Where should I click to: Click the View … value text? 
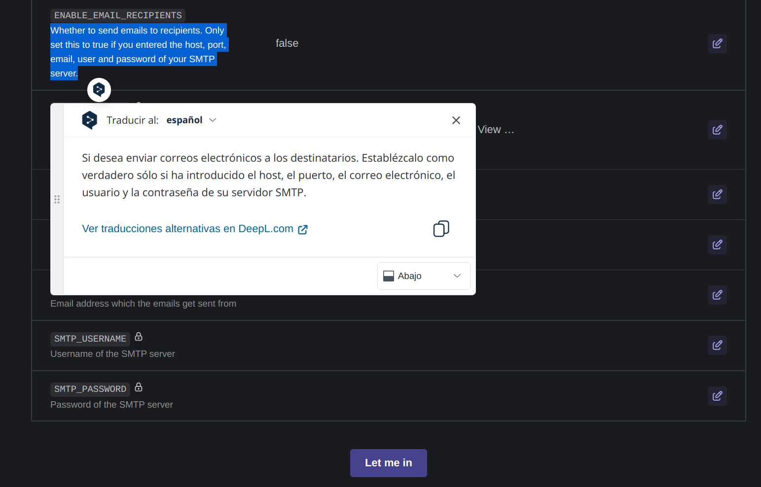click(x=496, y=130)
